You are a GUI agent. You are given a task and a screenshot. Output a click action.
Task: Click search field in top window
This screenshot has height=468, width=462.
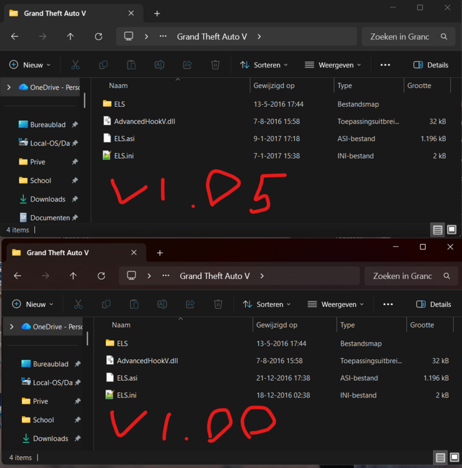408,36
